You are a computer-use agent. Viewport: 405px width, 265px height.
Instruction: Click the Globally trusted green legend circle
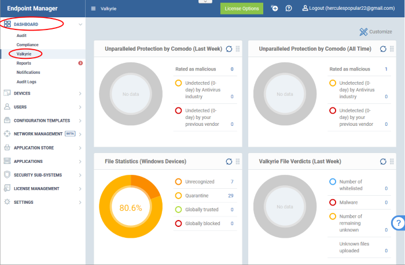click(178, 210)
